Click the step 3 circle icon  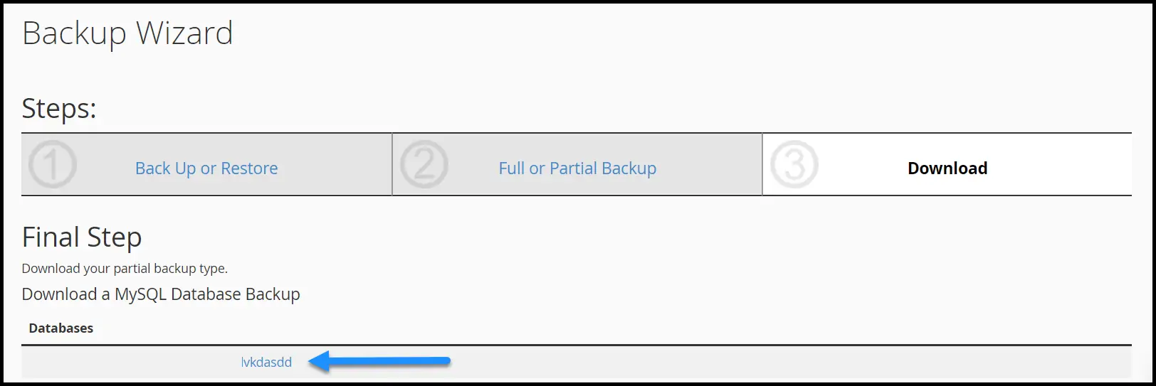794,164
